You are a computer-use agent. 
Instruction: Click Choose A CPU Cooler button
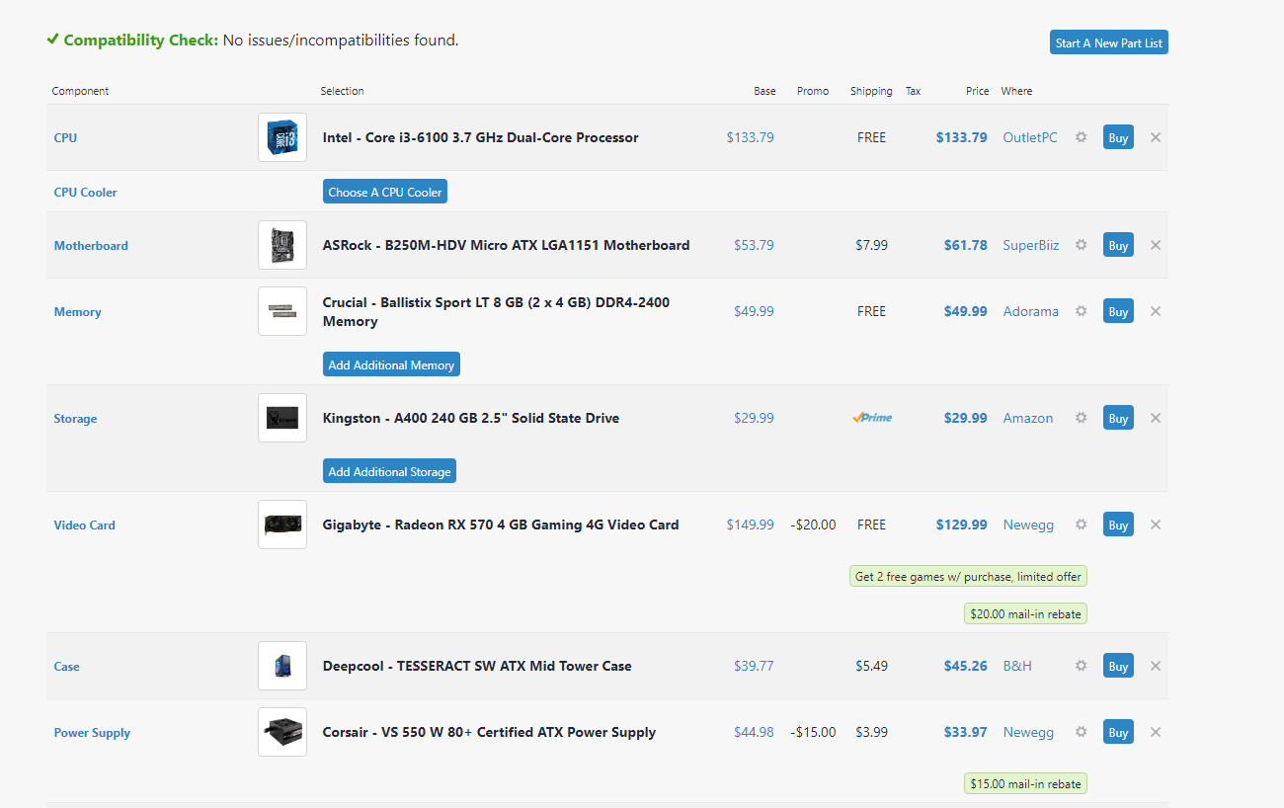pos(385,192)
